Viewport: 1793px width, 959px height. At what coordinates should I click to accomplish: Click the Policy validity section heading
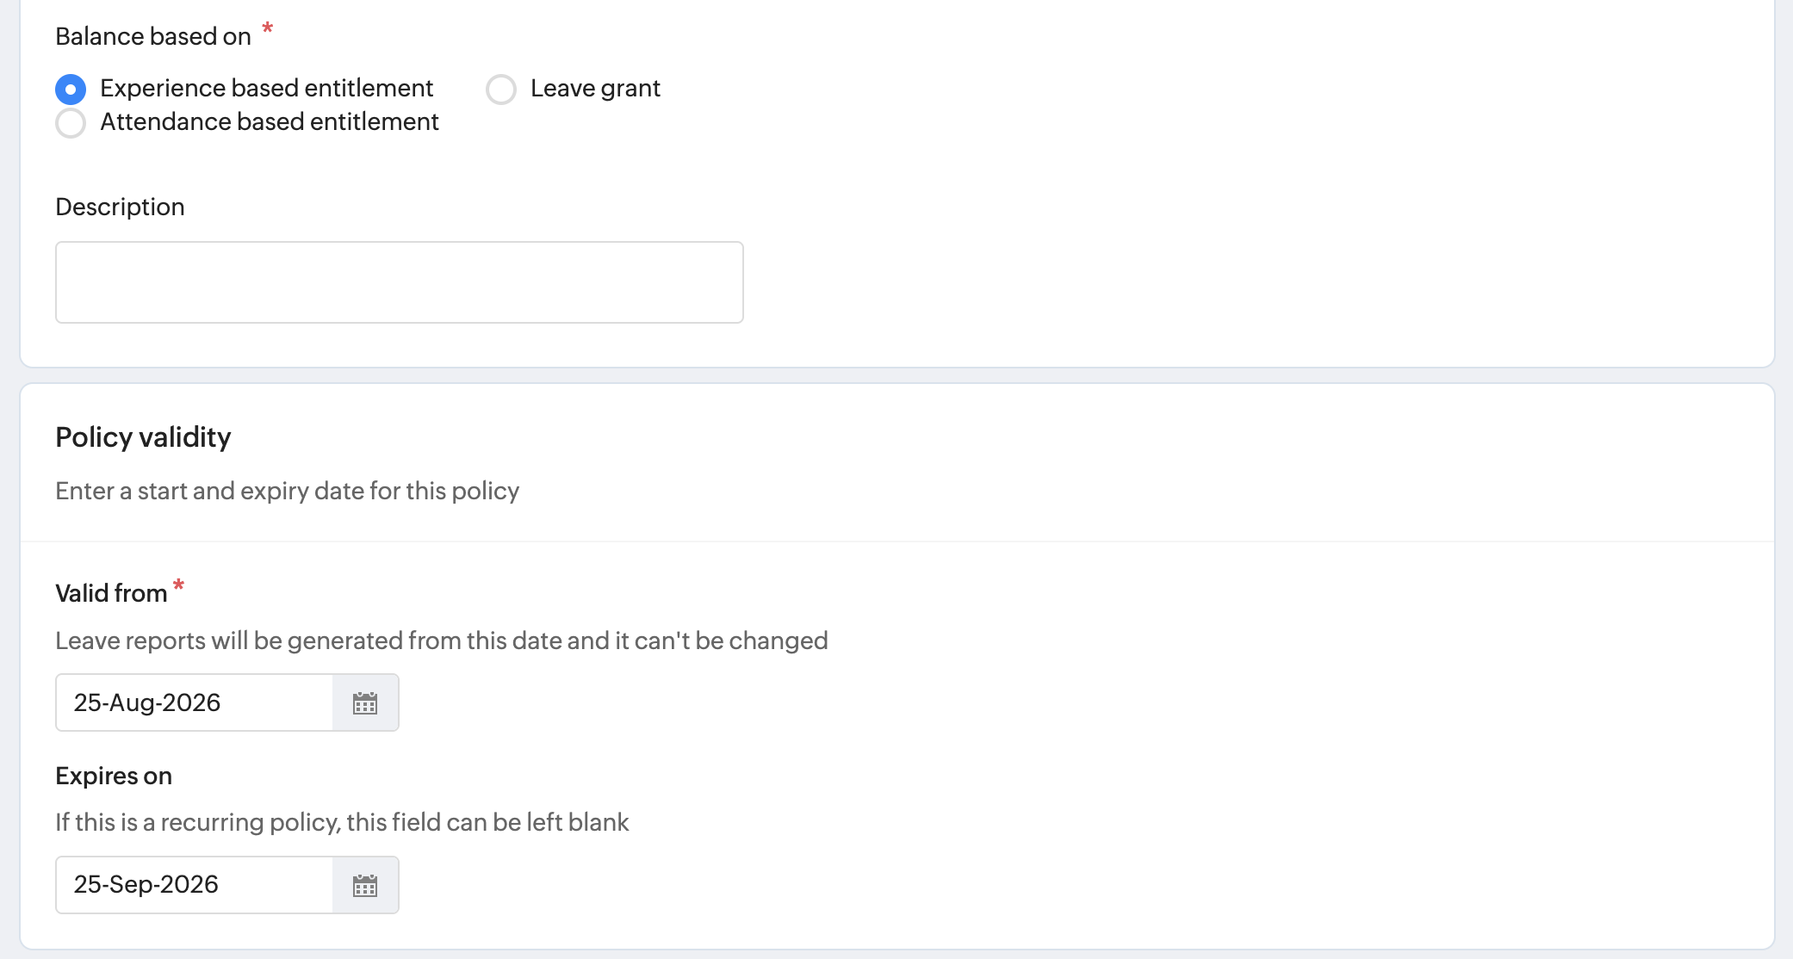pyautogui.click(x=143, y=437)
